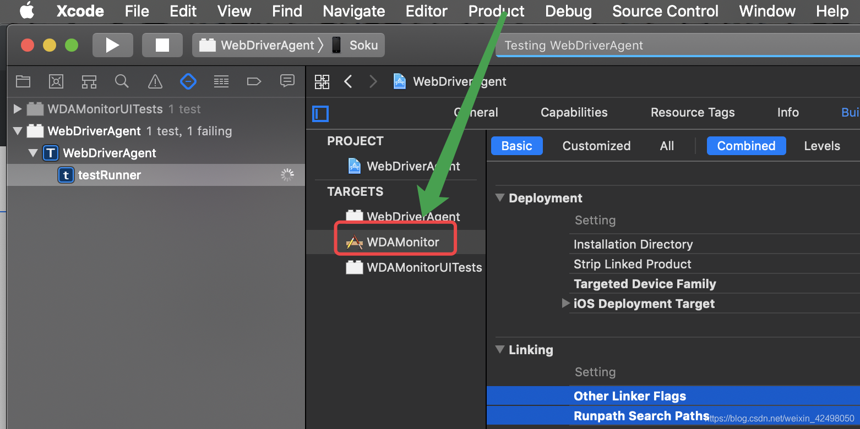This screenshot has height=429, width=860.
Task: Click the Stop button in toolbar
Action: (x=162, y=45)
